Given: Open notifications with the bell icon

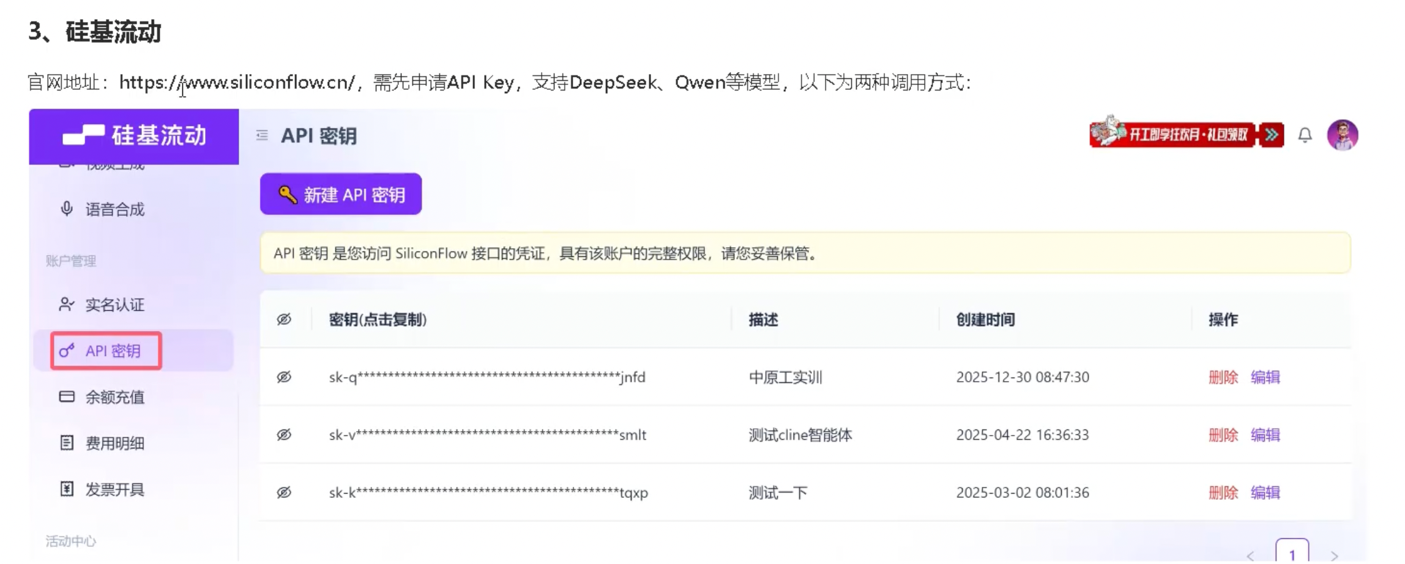Looking at the screenshot, I should (1305, 135).
